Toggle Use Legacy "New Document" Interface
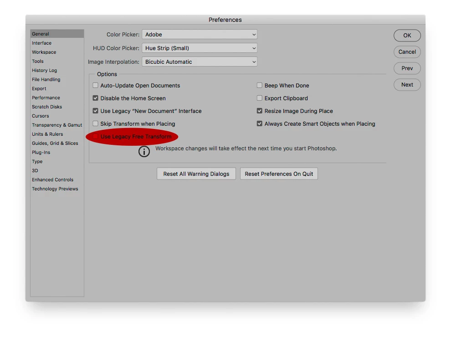The width and height of the screenshot is (451, 338). (95, 111)
